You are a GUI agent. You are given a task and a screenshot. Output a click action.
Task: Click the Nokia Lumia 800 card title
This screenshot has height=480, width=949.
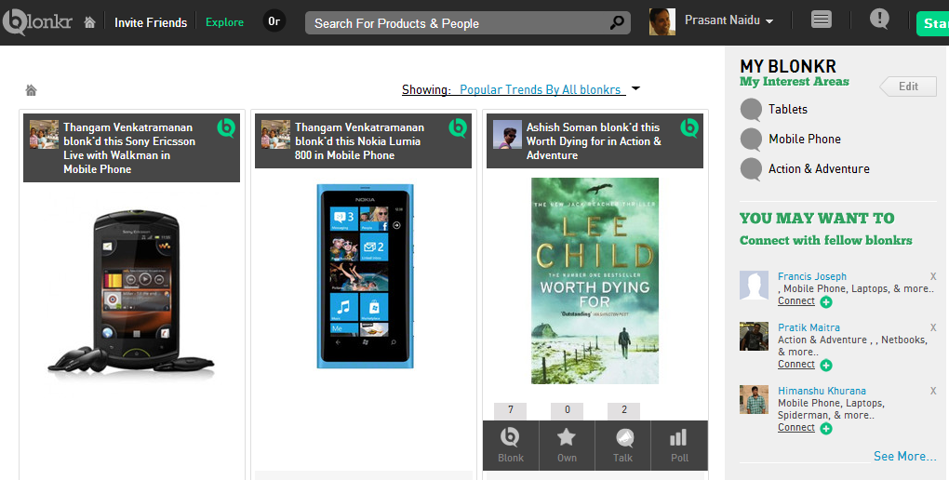(x=359, y=141)
